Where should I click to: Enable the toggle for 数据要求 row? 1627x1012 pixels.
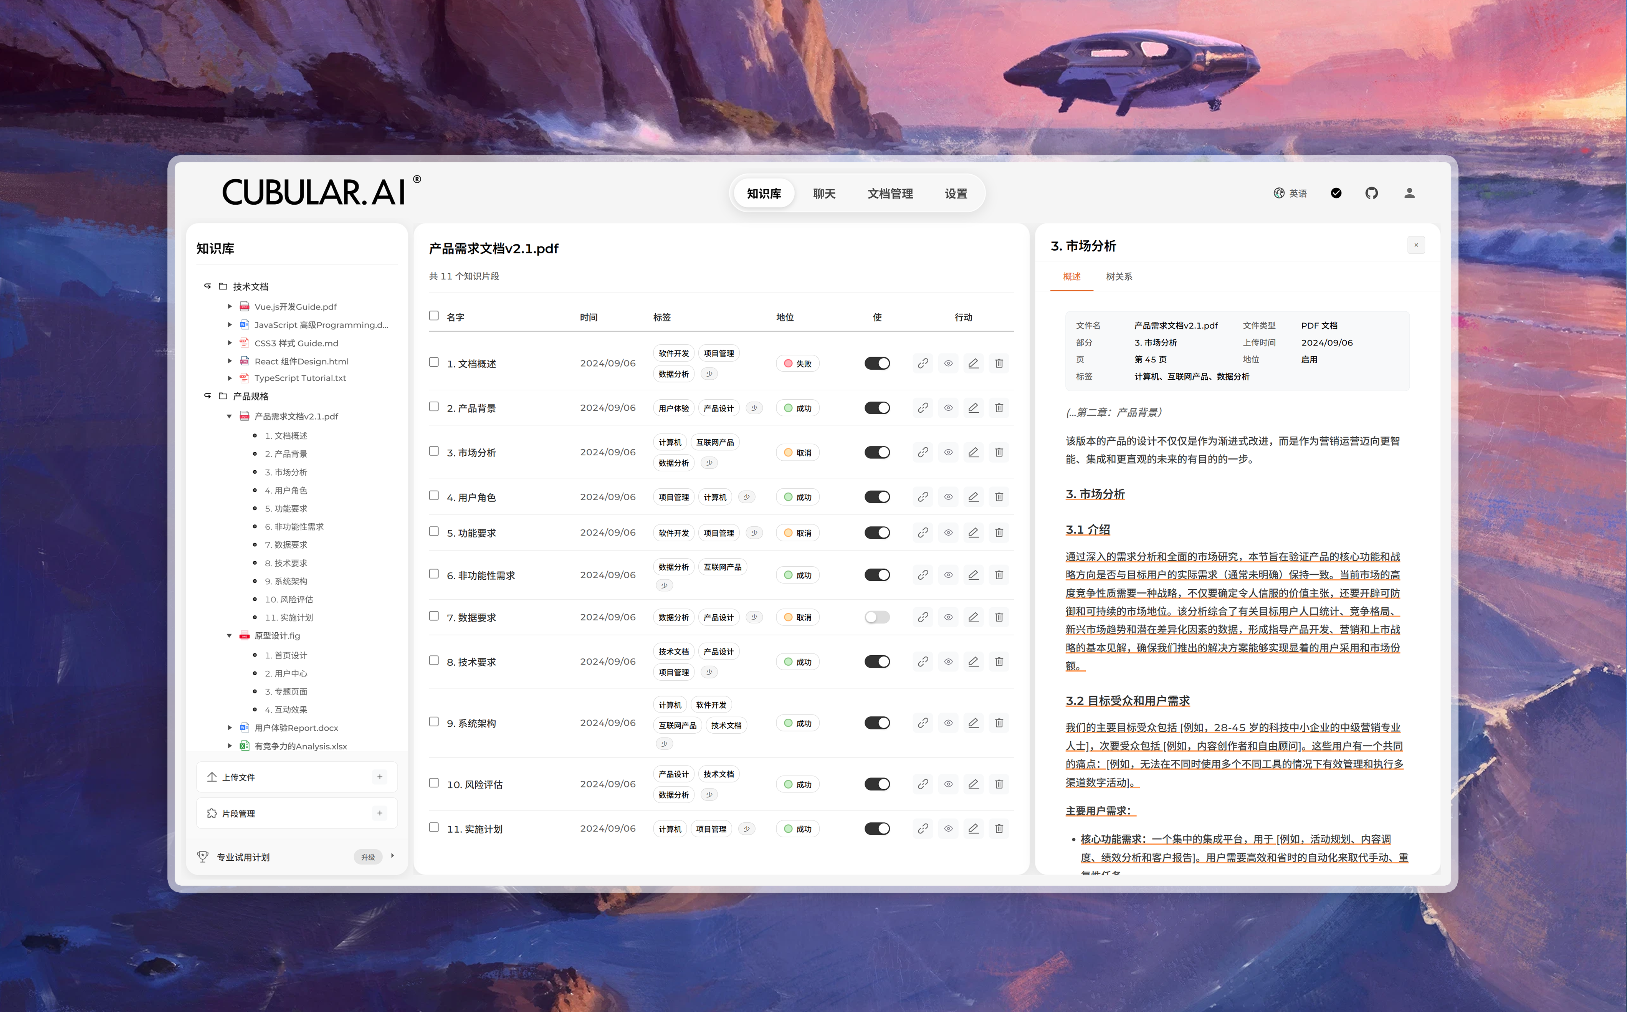pyautogui.click(x=877, y=617)
